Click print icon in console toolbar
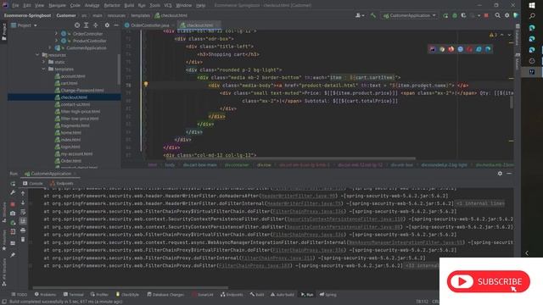 23,230
